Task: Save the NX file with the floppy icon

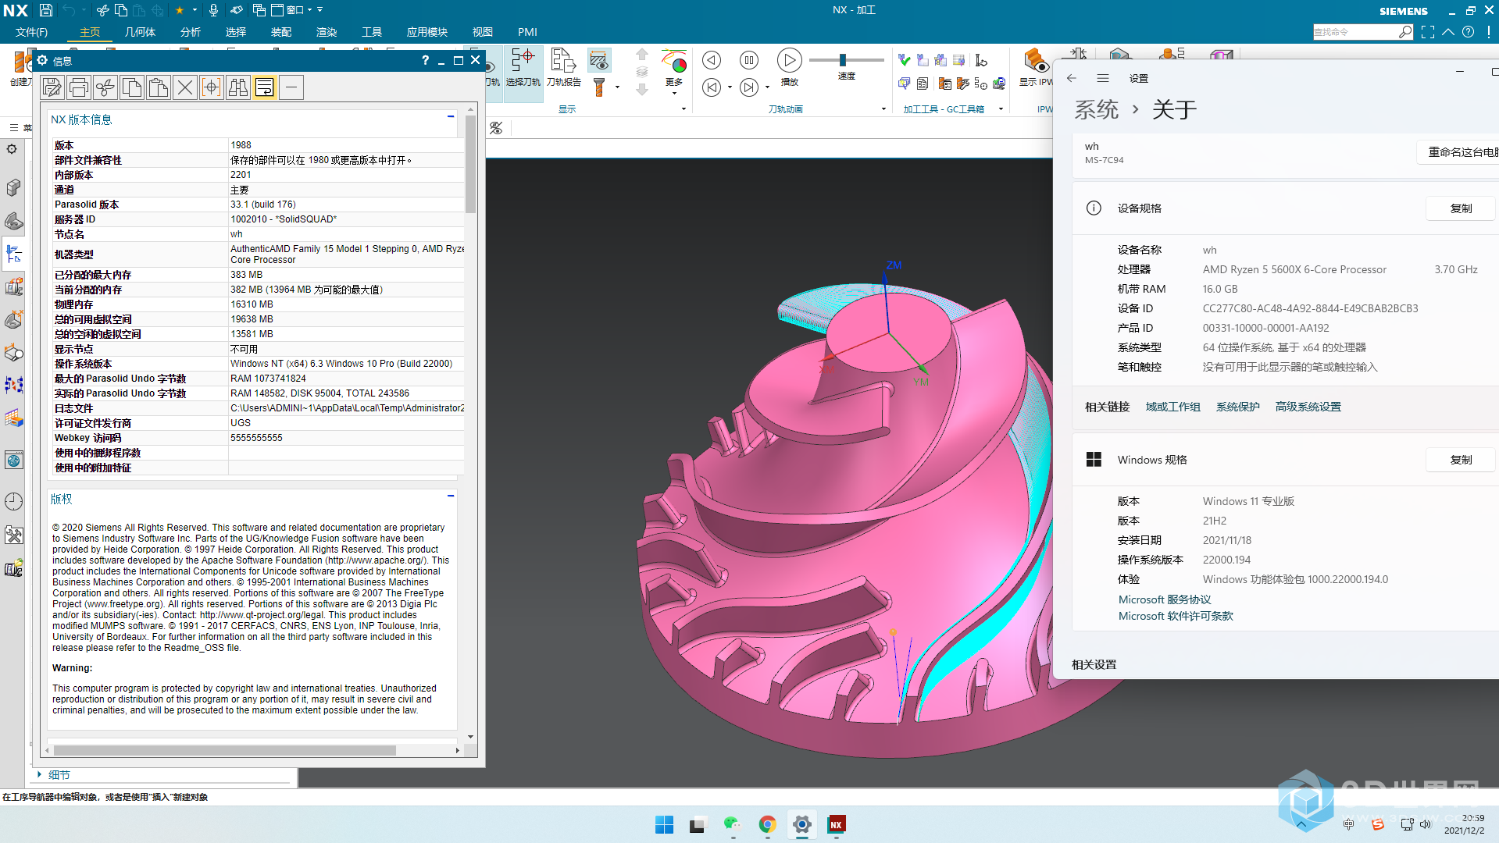Action: [46, 10]
